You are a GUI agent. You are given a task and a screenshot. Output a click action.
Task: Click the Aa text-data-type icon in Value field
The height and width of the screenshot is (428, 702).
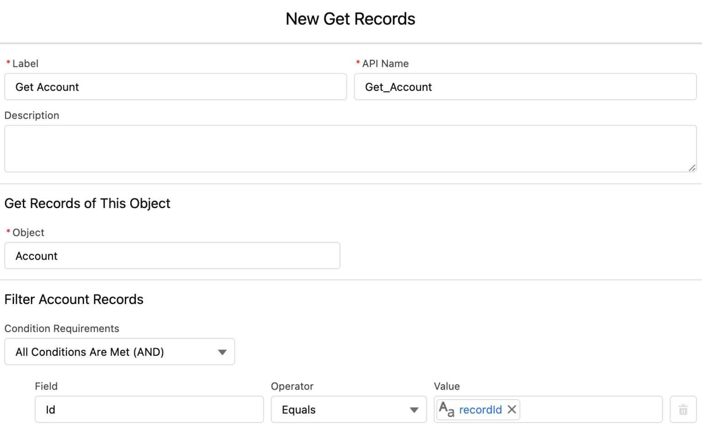[447, 410]
